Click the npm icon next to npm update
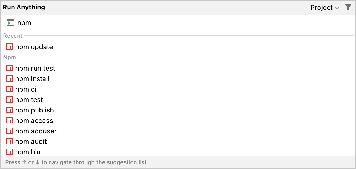The image size is (356, 169). (x=9, y=46)
